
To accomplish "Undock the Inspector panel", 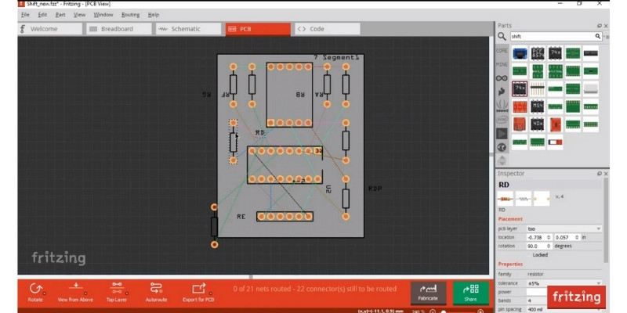I will pyautogui.click(x=600, y=174).
